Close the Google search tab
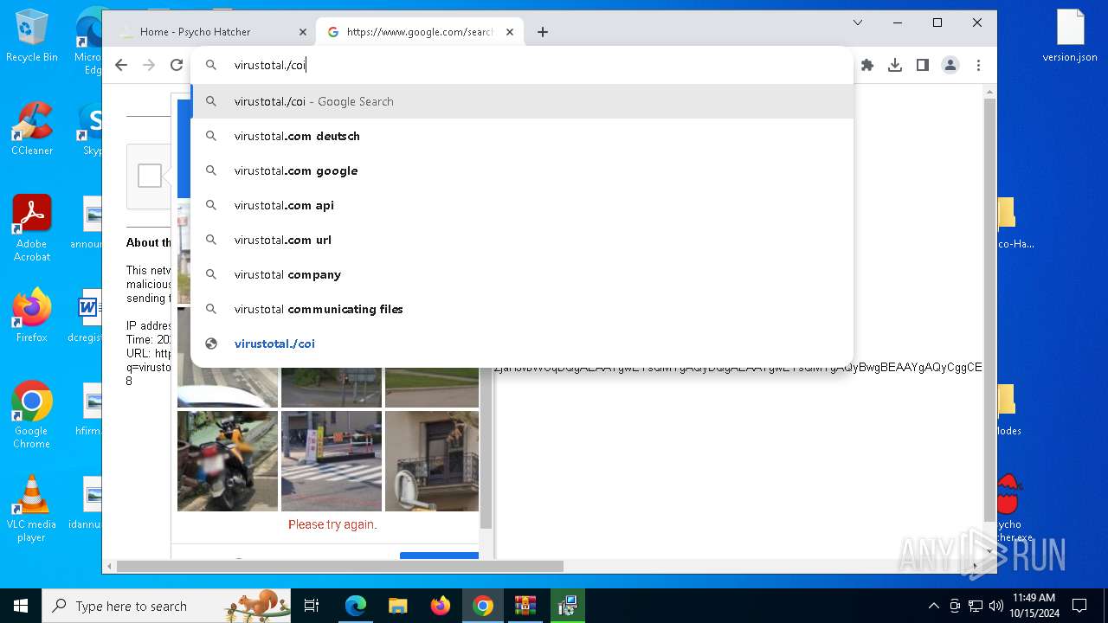 pyautogui.click(x=510, y=32)
